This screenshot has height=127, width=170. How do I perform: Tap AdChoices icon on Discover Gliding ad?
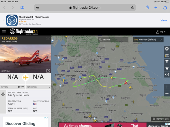[44, 118]
